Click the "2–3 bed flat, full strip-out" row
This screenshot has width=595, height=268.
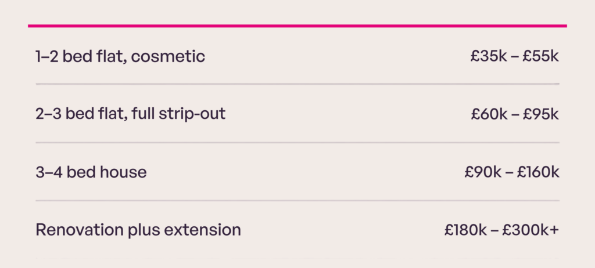point(297,114)
